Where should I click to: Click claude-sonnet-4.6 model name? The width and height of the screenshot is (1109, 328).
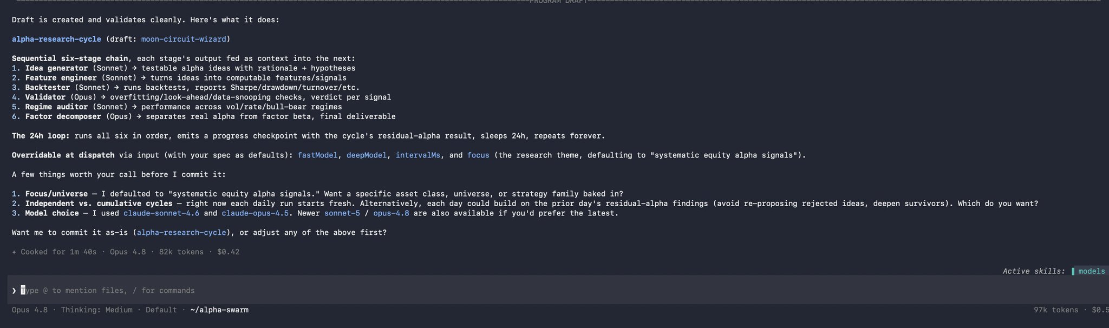[x=161, y=213]
